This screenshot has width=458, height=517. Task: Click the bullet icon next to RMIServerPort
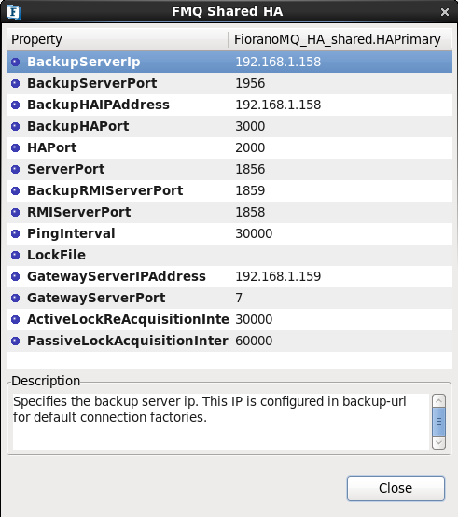pos(16,212)
